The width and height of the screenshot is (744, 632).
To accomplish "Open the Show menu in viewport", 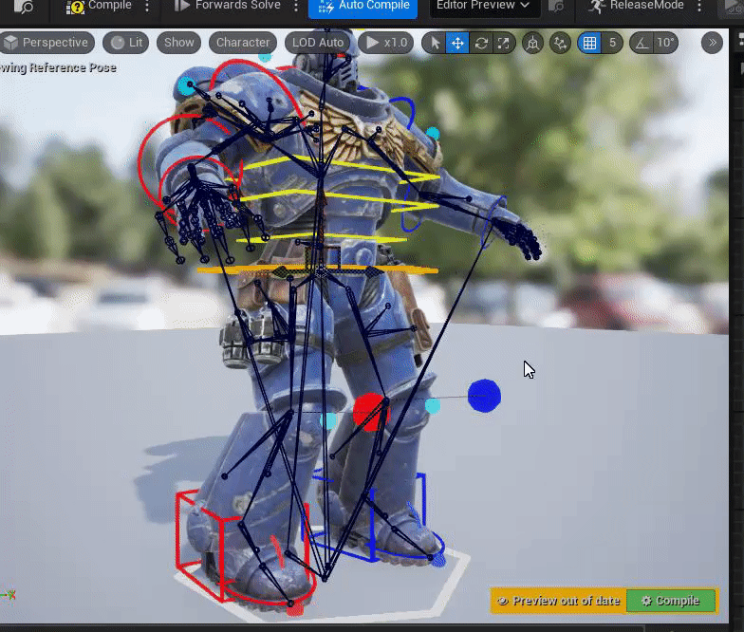I will (x=178, y=43).
